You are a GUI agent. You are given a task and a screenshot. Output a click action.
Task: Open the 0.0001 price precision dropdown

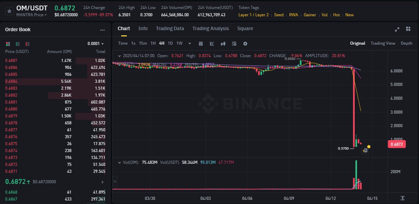tap(96, 44)
